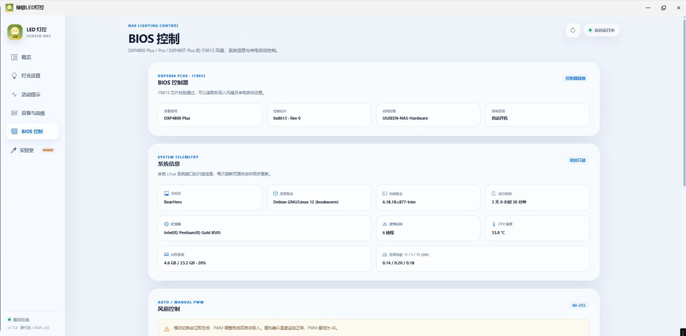Image resolution: width=686 pixels, height=336 pixels.
Task: Click the 40–255 PWM range badge
Action: point(579,305)
